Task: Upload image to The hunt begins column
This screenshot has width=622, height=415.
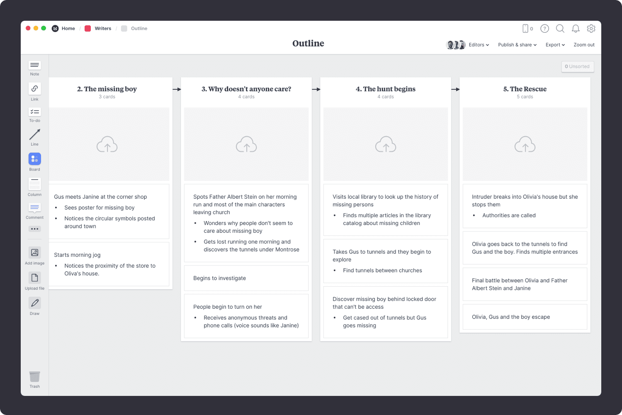Action: [386, 144]
